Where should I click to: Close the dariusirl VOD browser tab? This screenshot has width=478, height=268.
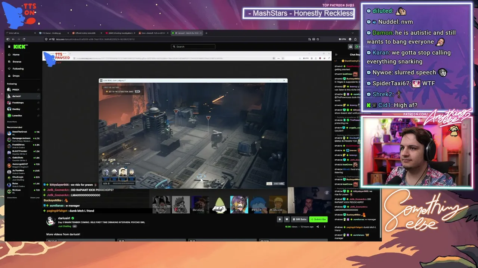(x=201, y=33)
